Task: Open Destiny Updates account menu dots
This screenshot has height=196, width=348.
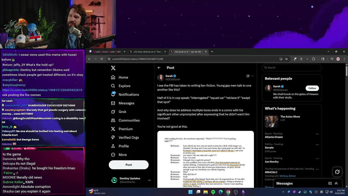Action: coord(149,180)
